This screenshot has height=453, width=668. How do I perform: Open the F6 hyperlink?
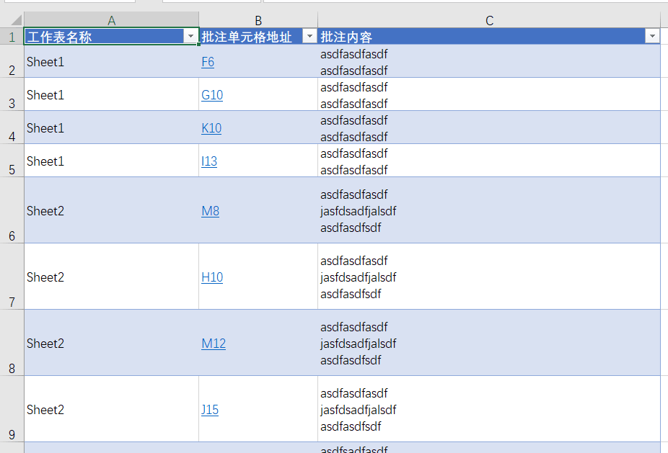(208, 62)
